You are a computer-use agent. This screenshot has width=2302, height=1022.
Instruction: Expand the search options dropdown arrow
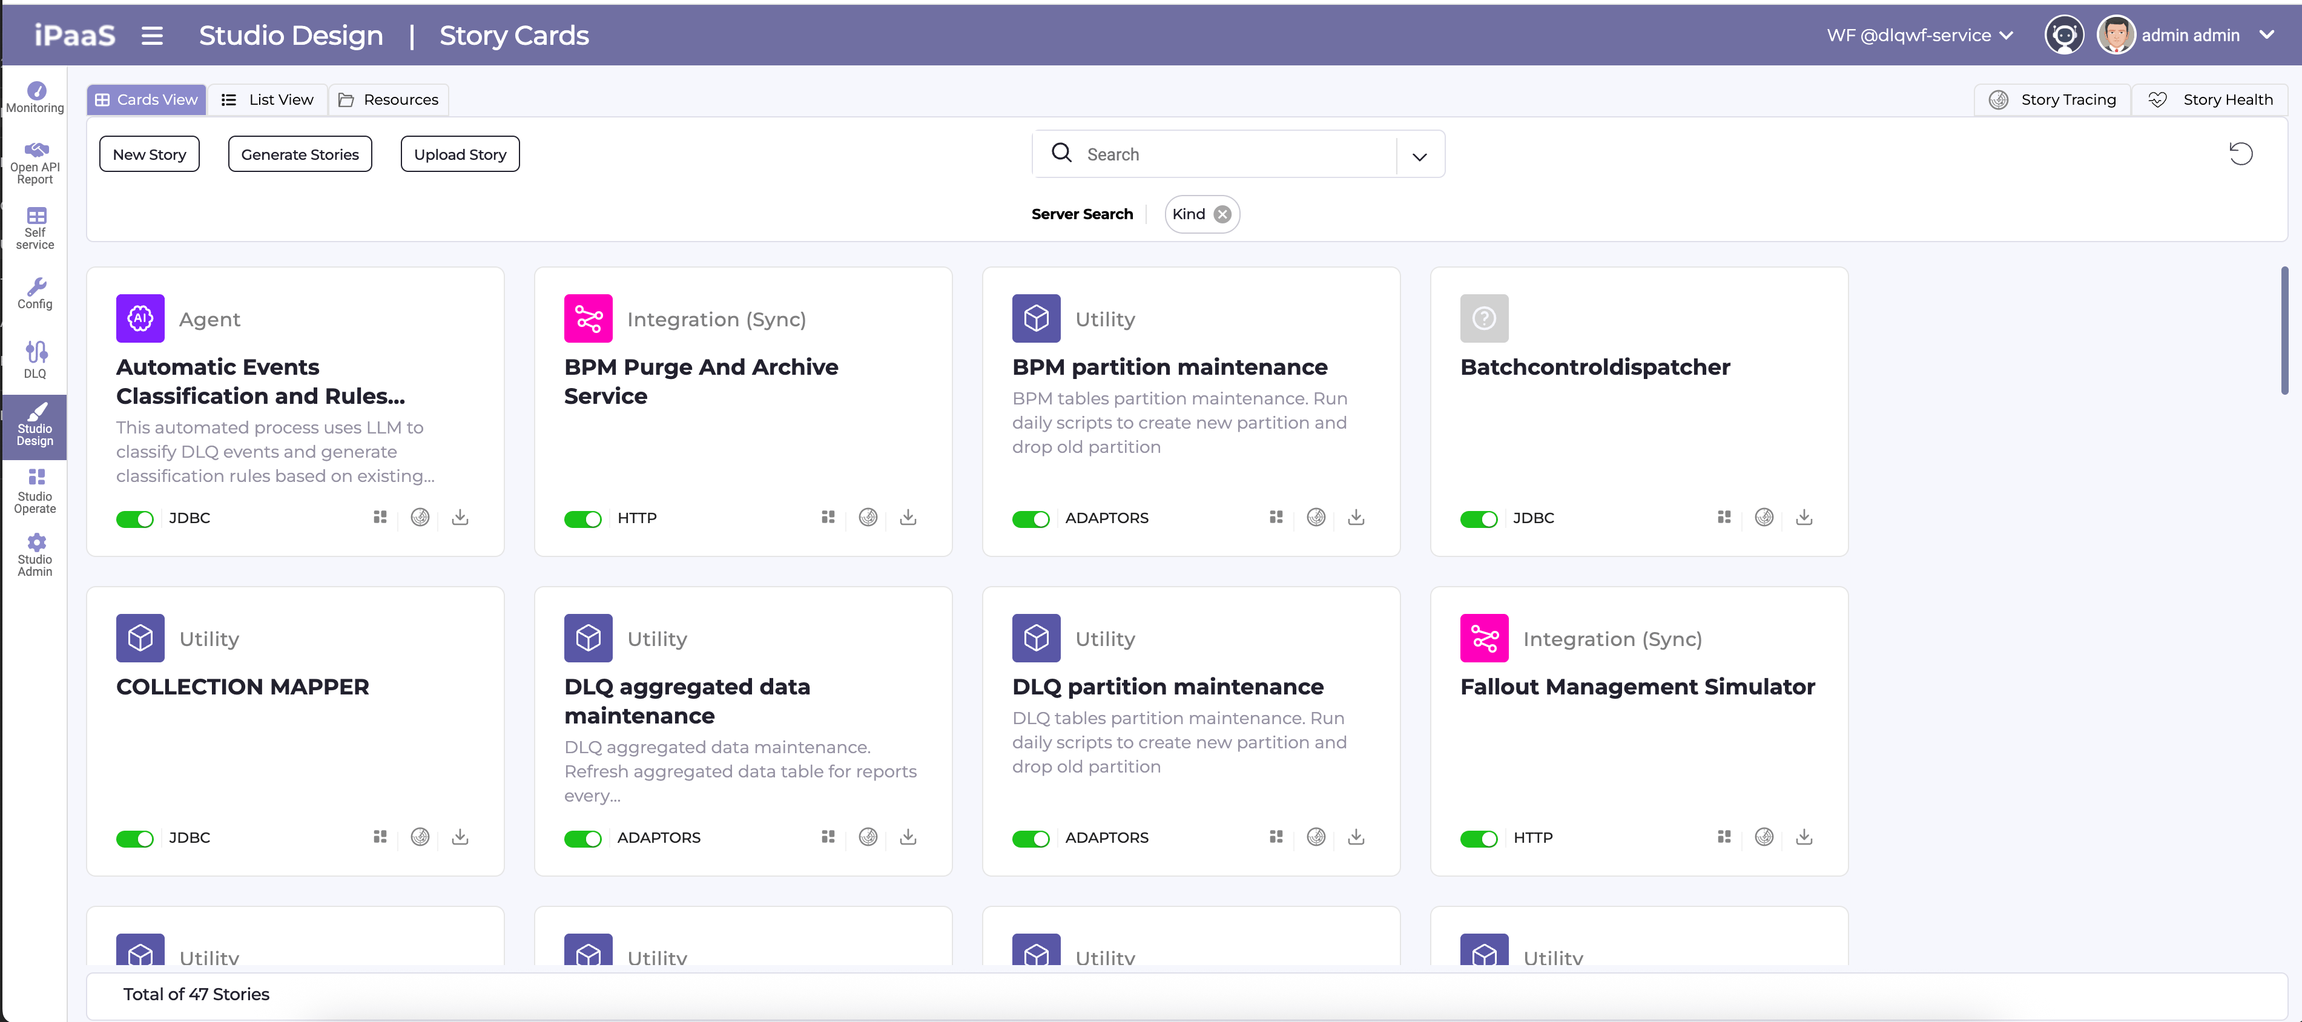click(x=1419, y=156)
